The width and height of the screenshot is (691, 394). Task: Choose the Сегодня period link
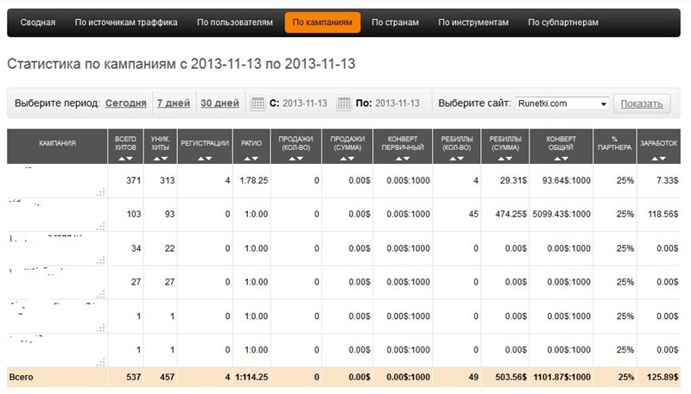pyautogui.click(x=126, y=103)
